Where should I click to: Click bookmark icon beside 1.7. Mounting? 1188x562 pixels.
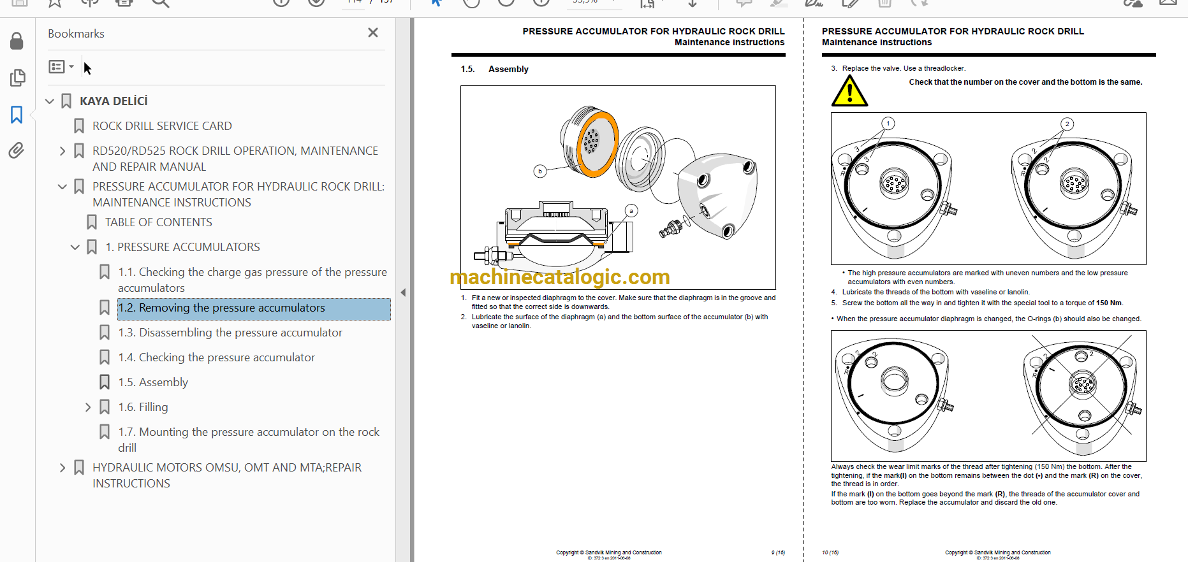[x=105, y=432]
